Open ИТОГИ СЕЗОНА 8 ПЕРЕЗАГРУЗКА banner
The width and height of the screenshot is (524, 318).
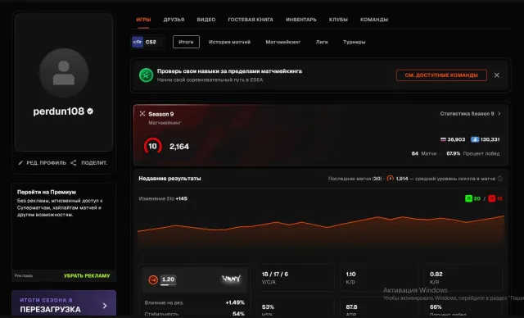pyautogui.click(x=64, y=303)
